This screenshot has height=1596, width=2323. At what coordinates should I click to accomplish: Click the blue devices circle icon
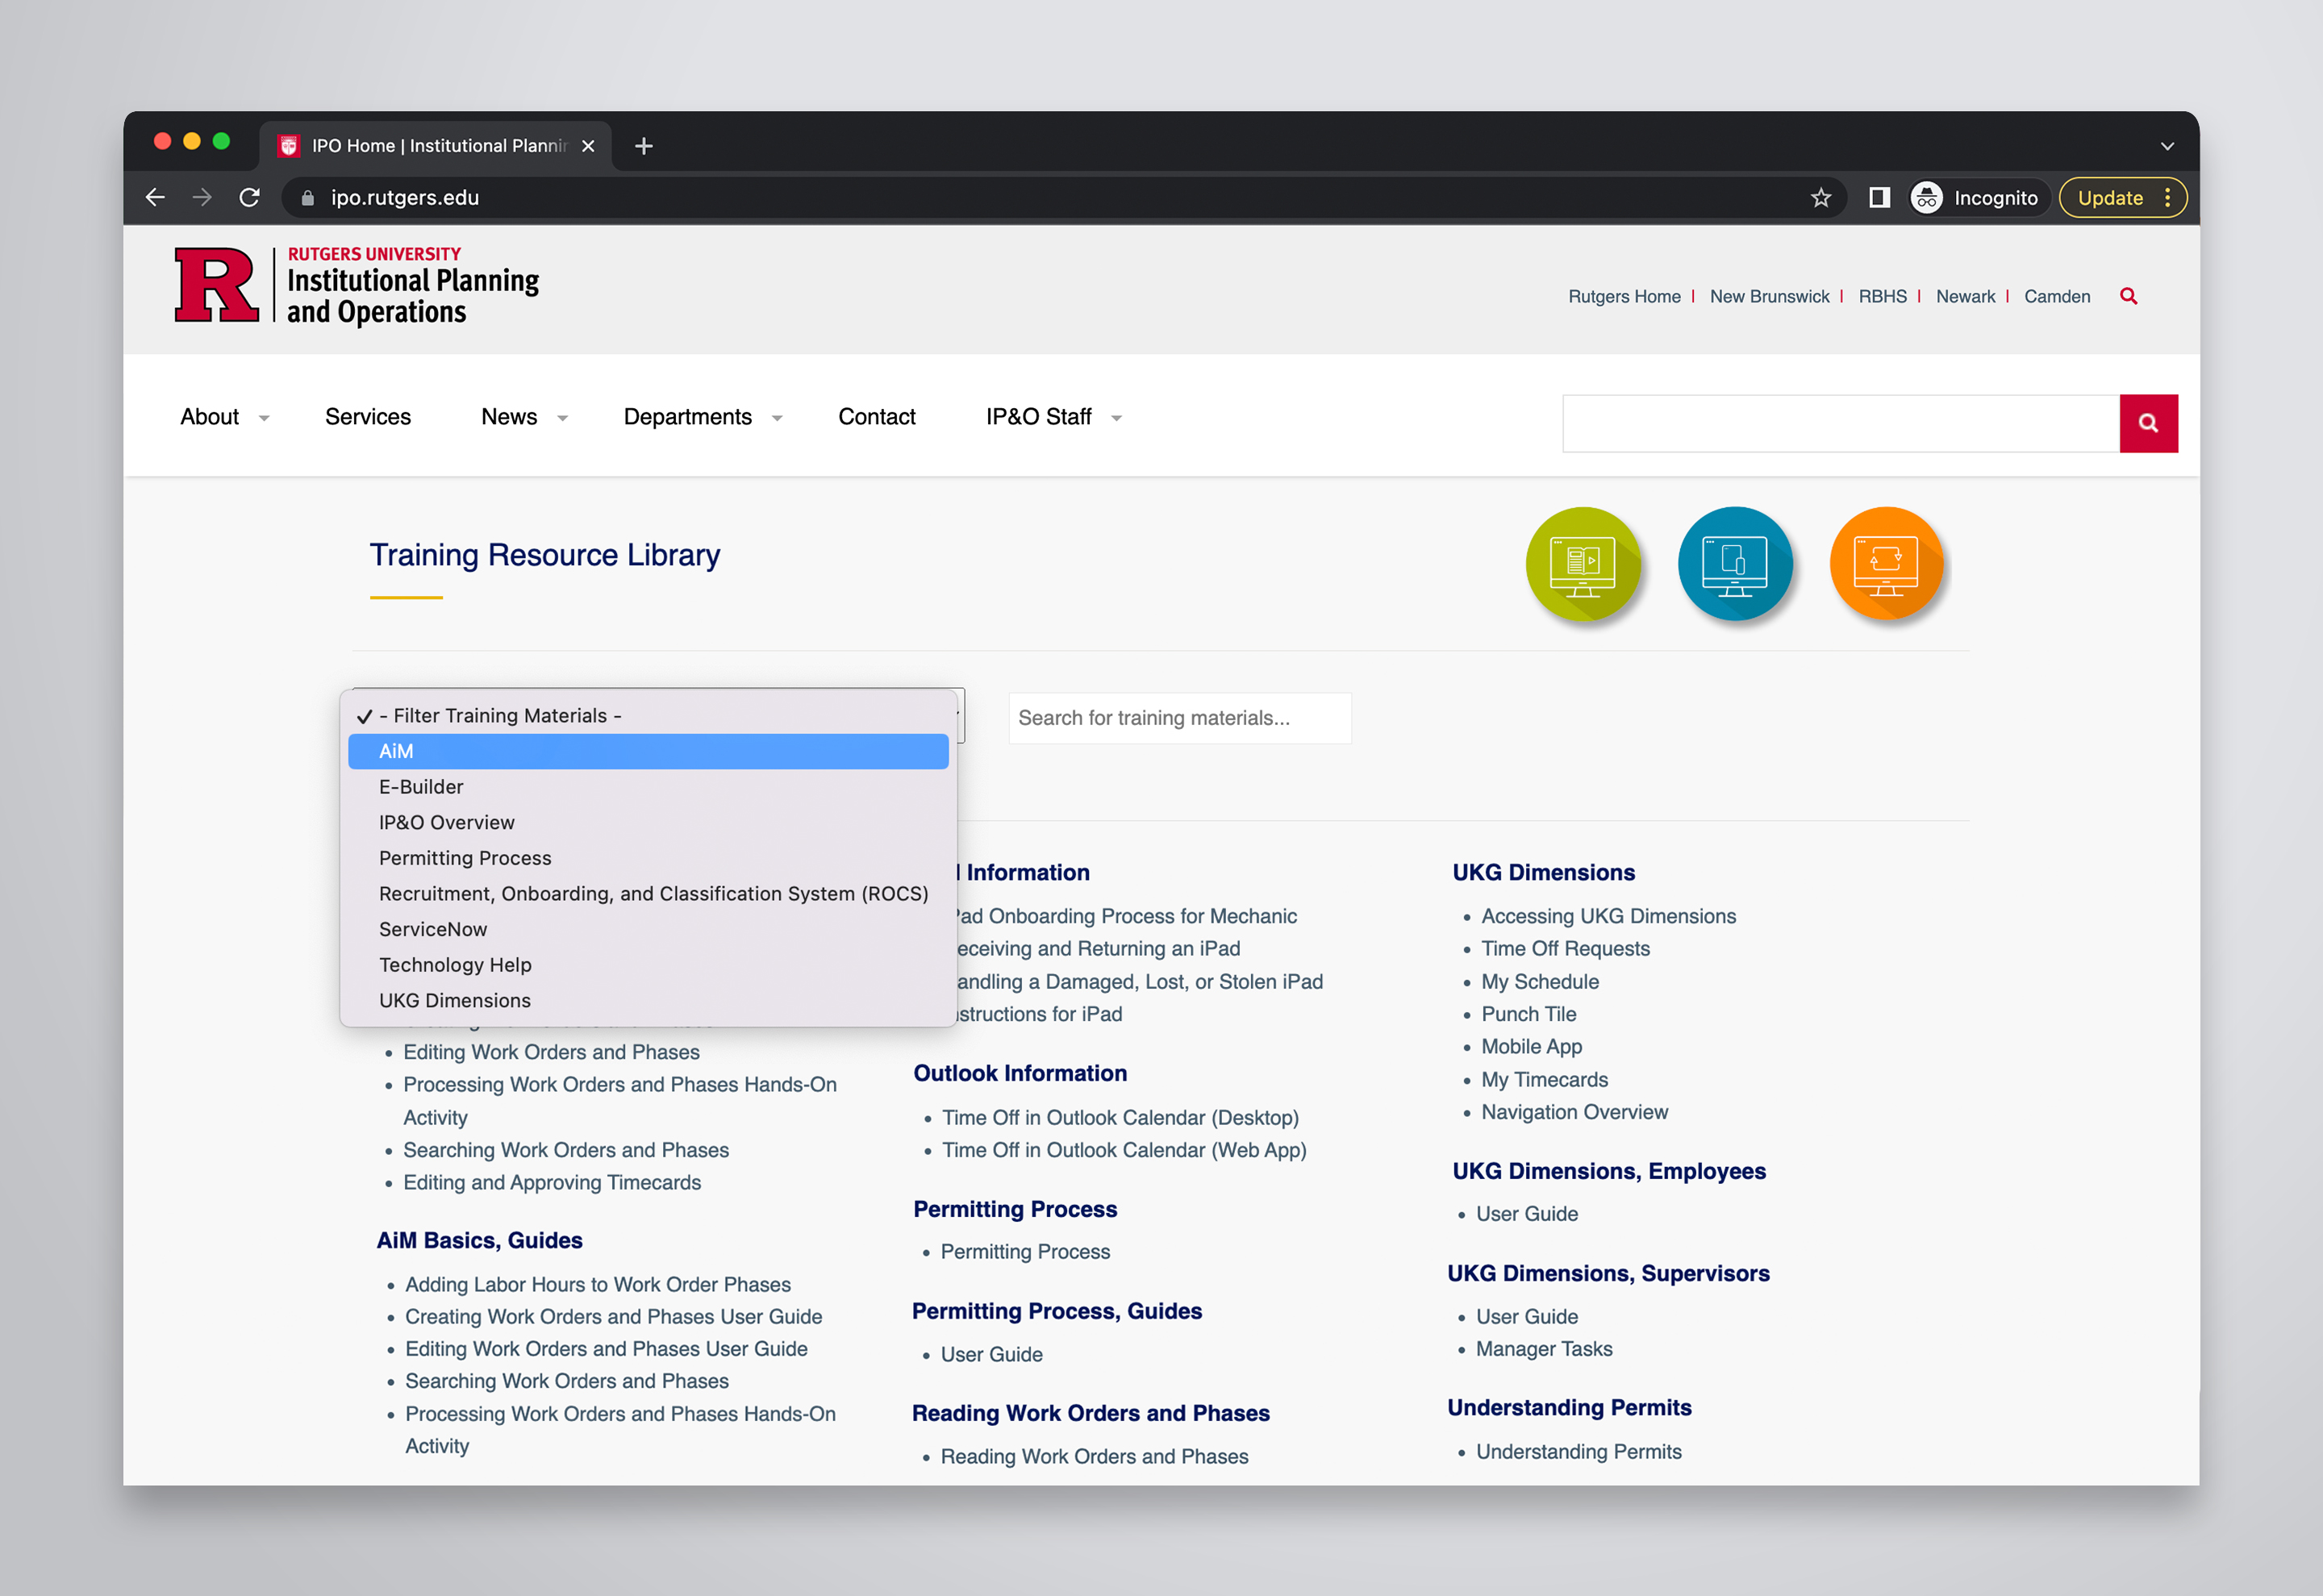[1735, 564]
